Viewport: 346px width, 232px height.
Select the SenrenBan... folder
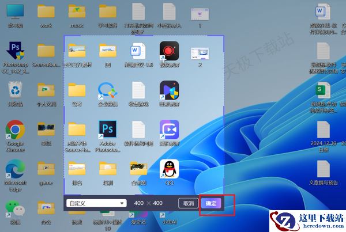pyautogui.click(x=46, y=51)
